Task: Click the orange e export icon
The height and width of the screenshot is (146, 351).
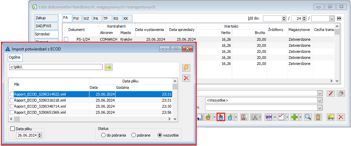Action: 208,117
